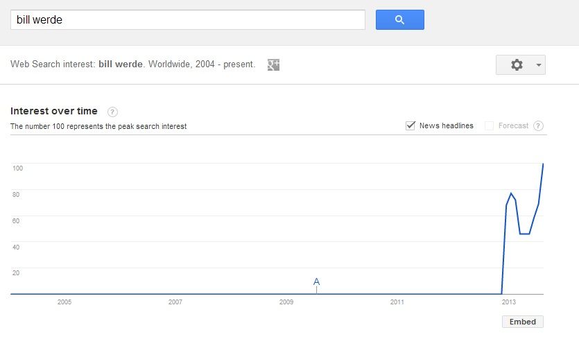Click the News headlines label text
Screen dimensions: 579x348
click(446, 125)
